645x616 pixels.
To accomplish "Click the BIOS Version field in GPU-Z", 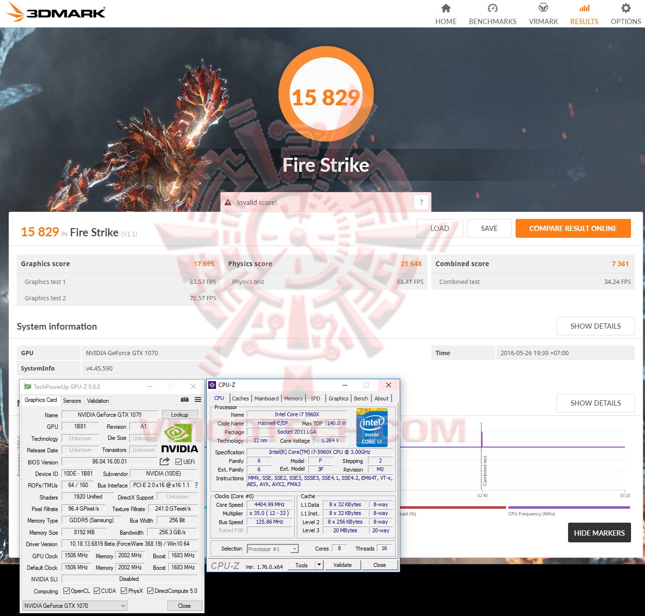I will 110,462.
